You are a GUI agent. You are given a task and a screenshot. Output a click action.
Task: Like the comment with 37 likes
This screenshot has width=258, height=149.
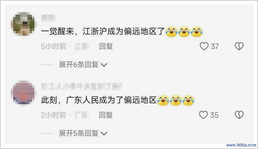tap(204, 46)
